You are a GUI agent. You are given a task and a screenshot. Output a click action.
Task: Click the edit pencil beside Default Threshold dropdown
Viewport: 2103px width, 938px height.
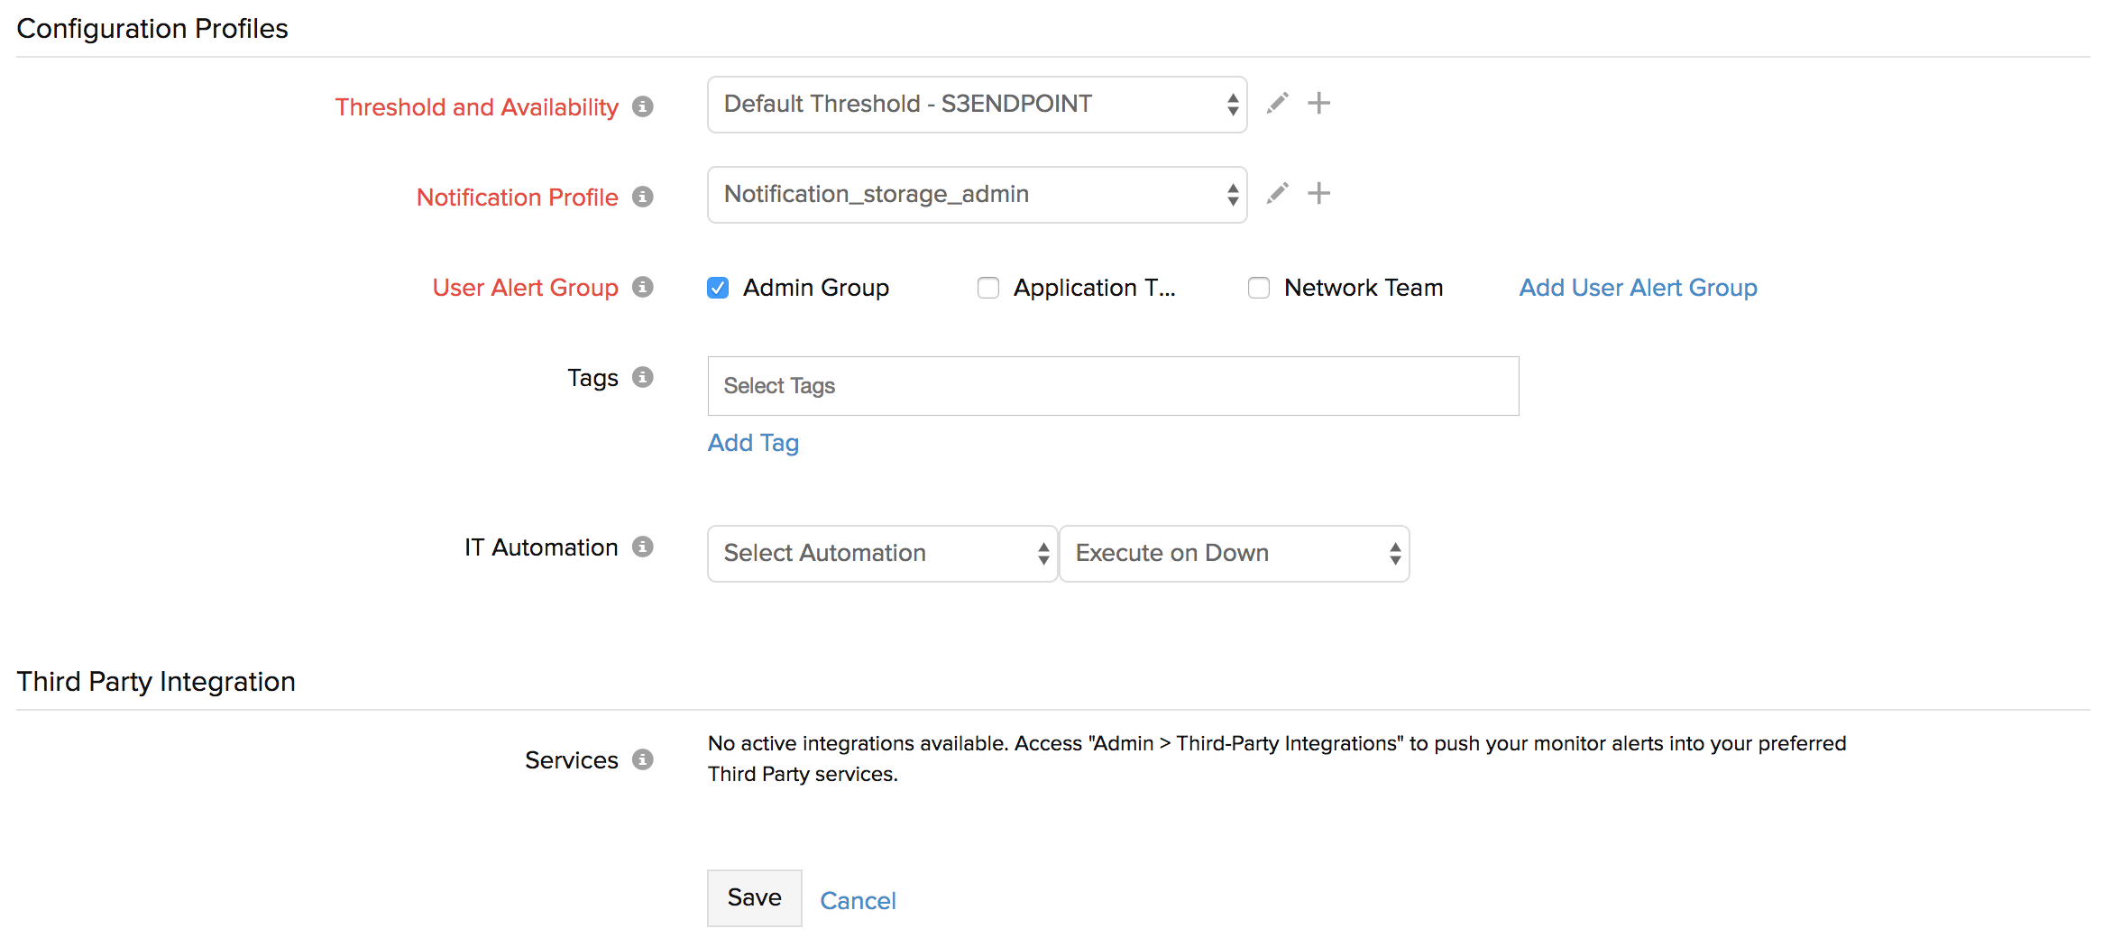pos(1277,103)
